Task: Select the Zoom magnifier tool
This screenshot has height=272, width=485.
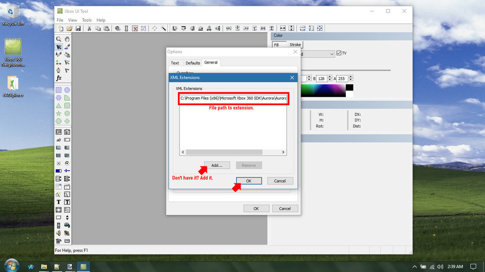Action: (x=59, y=39)
